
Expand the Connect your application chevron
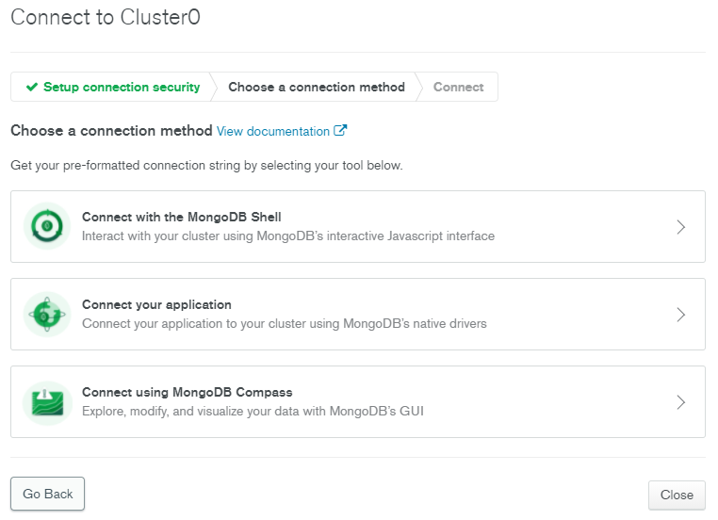(681, 315)
